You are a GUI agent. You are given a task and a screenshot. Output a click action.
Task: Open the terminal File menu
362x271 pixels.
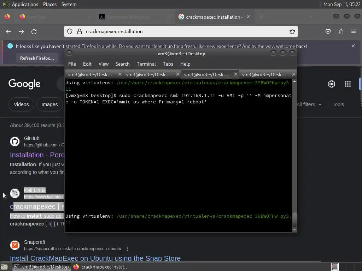[x=72, y=64]
